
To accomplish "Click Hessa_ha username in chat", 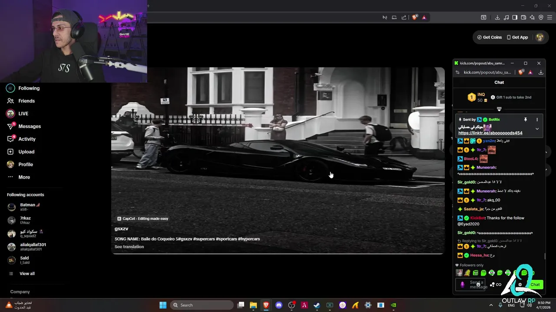I will coord(480,255).
